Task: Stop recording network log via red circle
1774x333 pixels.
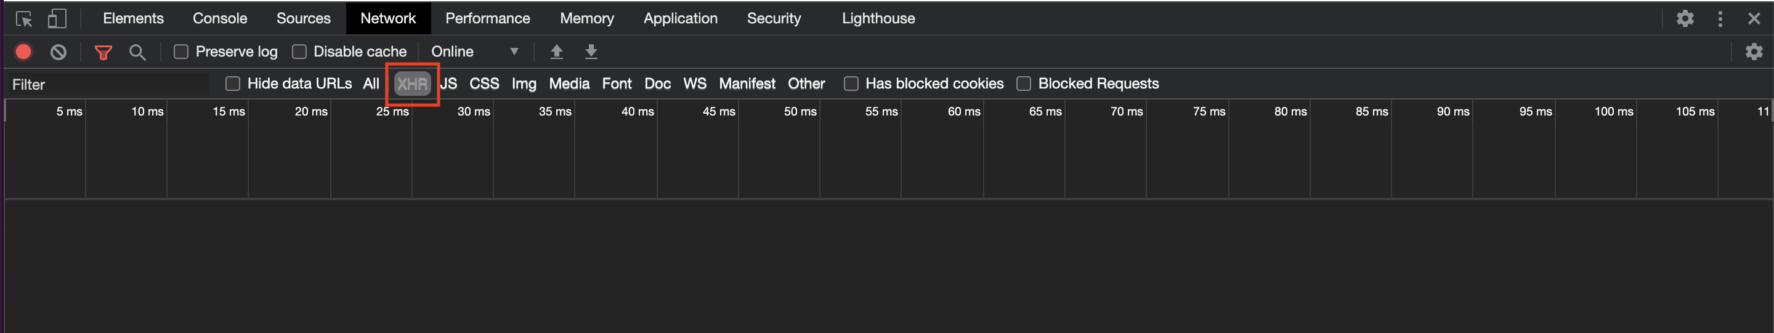Action: point(23,52)
